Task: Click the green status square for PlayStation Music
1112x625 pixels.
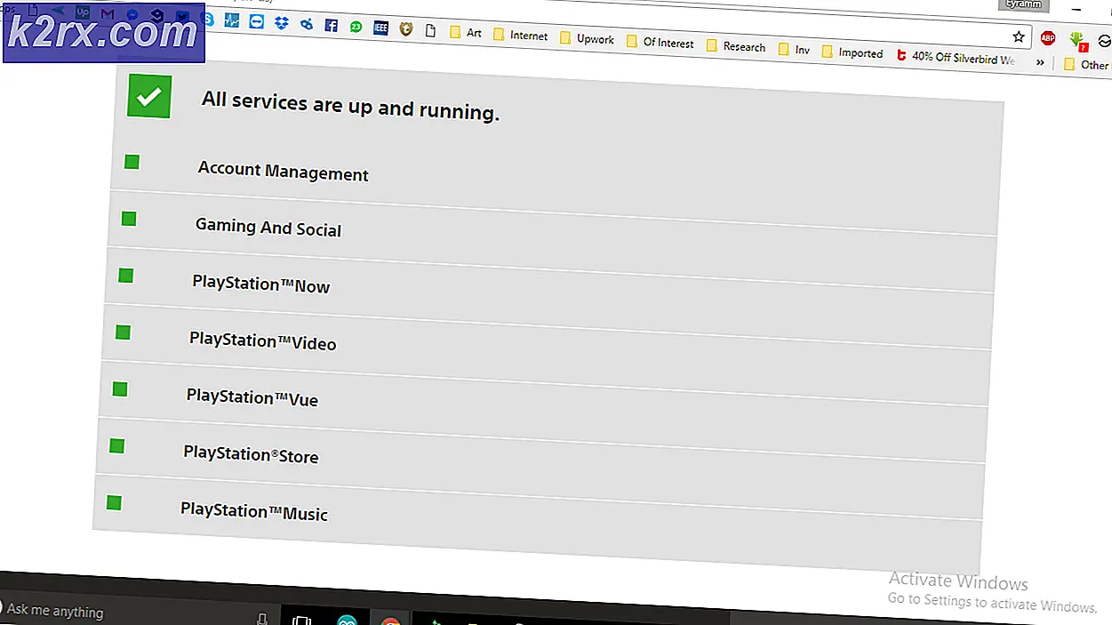Action: coord(114,503)
